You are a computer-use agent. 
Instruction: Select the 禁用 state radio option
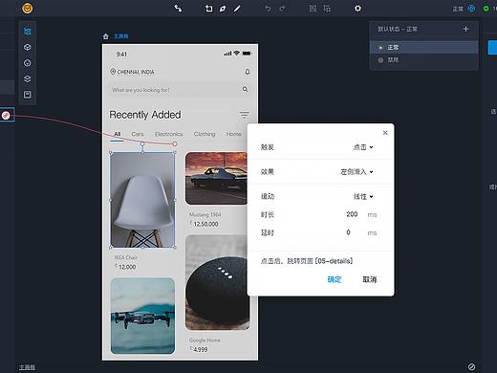(x=380, y=60)
